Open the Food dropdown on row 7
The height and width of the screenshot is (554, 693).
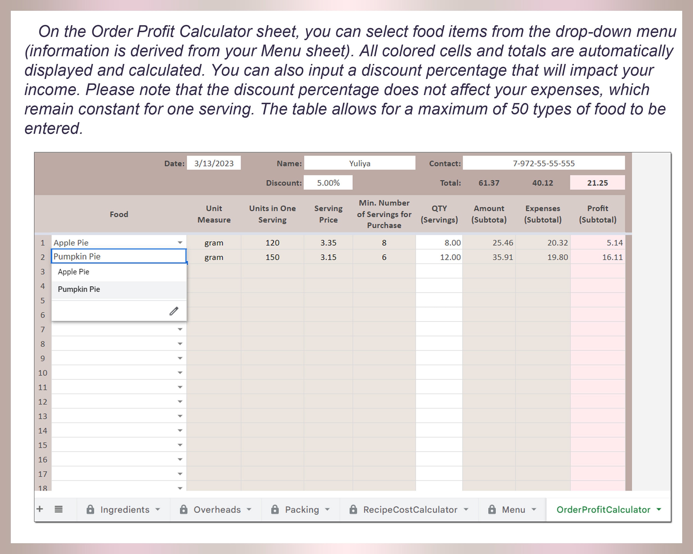point(180,329)
